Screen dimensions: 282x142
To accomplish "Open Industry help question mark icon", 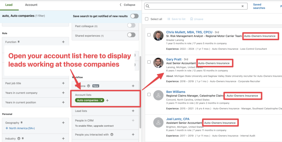I will pos(19,138).
